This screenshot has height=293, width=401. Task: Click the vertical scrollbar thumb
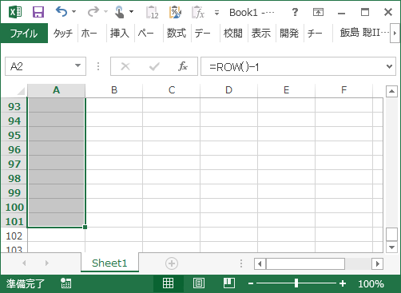391,234
